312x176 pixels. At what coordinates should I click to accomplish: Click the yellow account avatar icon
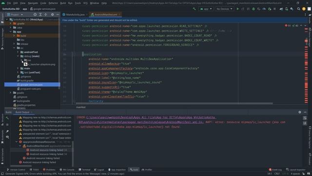coord(304,9)
